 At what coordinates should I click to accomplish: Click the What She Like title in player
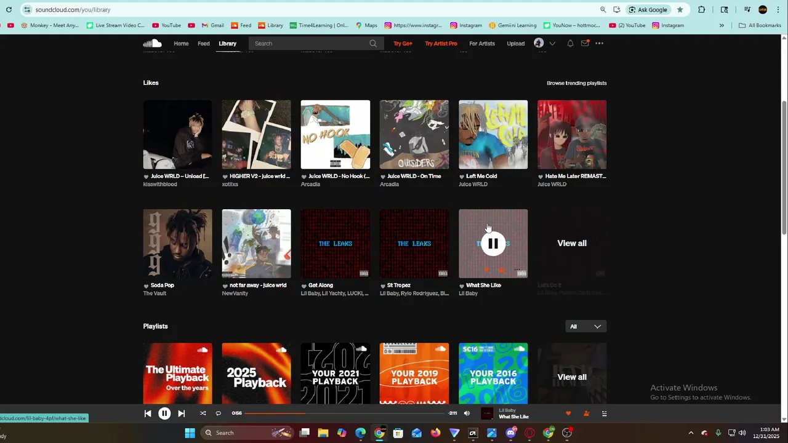[513, 417]
